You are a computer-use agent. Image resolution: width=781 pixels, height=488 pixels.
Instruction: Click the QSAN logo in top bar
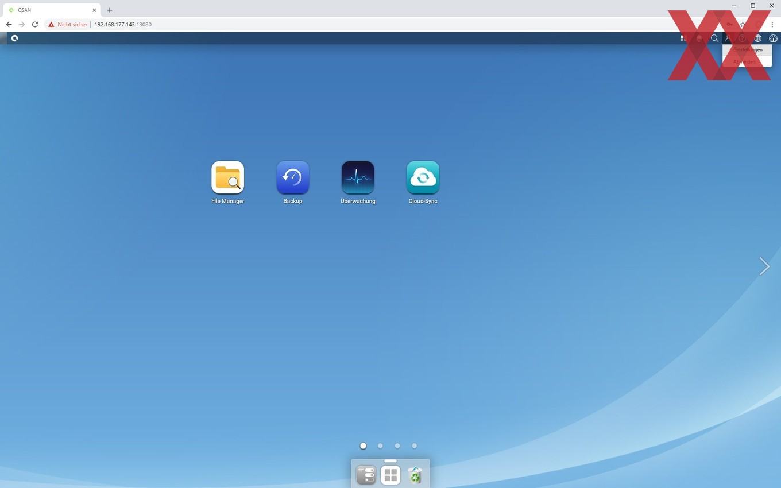coord(14,38)
